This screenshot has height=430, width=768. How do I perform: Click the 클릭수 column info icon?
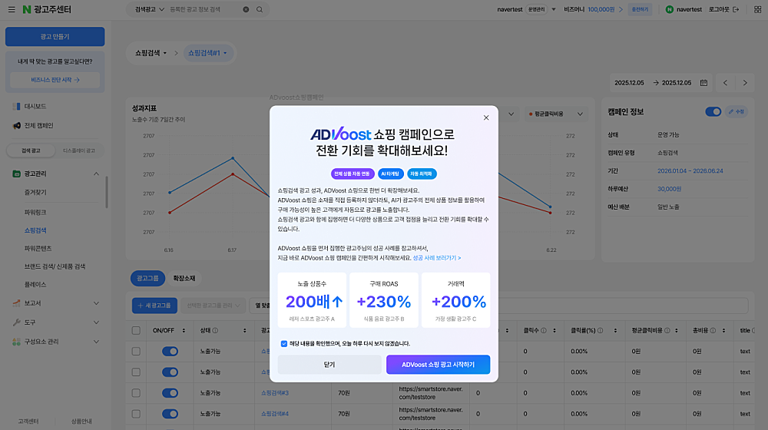point(543,331)
